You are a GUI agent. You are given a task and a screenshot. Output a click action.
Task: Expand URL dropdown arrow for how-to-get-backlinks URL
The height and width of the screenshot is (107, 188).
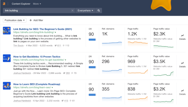coord(66,60)
